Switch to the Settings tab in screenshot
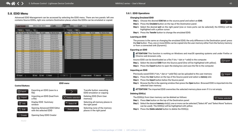The height and width of the screenshot is (133, 238). (84, 26)
